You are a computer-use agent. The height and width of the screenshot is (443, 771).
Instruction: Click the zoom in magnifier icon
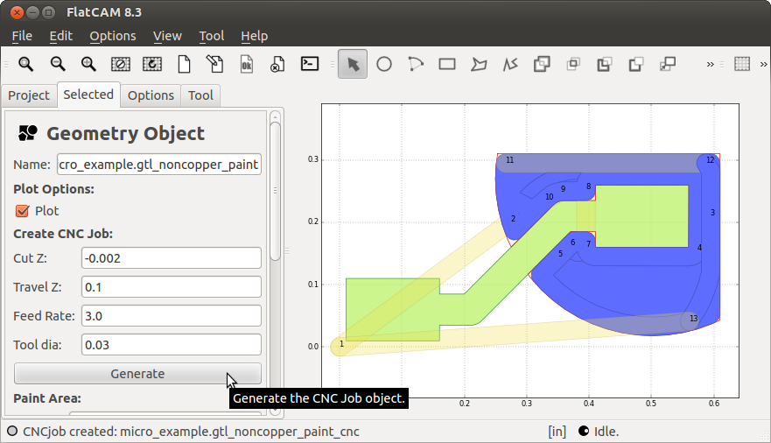[88, 64]
